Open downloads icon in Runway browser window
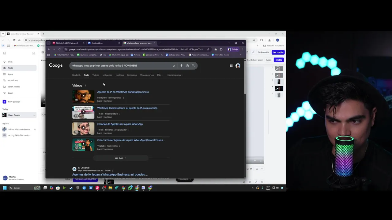This screenshot has height=220, width=392. coord(269,40)
